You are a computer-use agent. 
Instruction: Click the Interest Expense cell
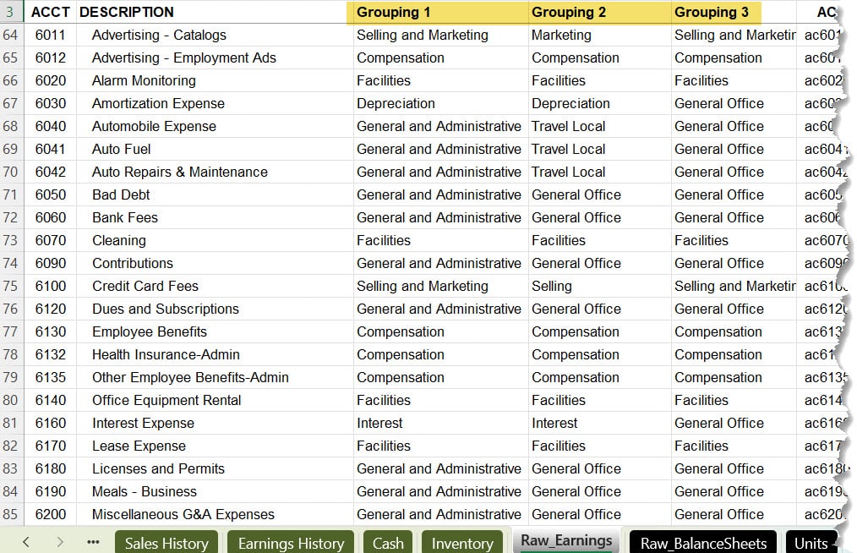coord(215,423)
